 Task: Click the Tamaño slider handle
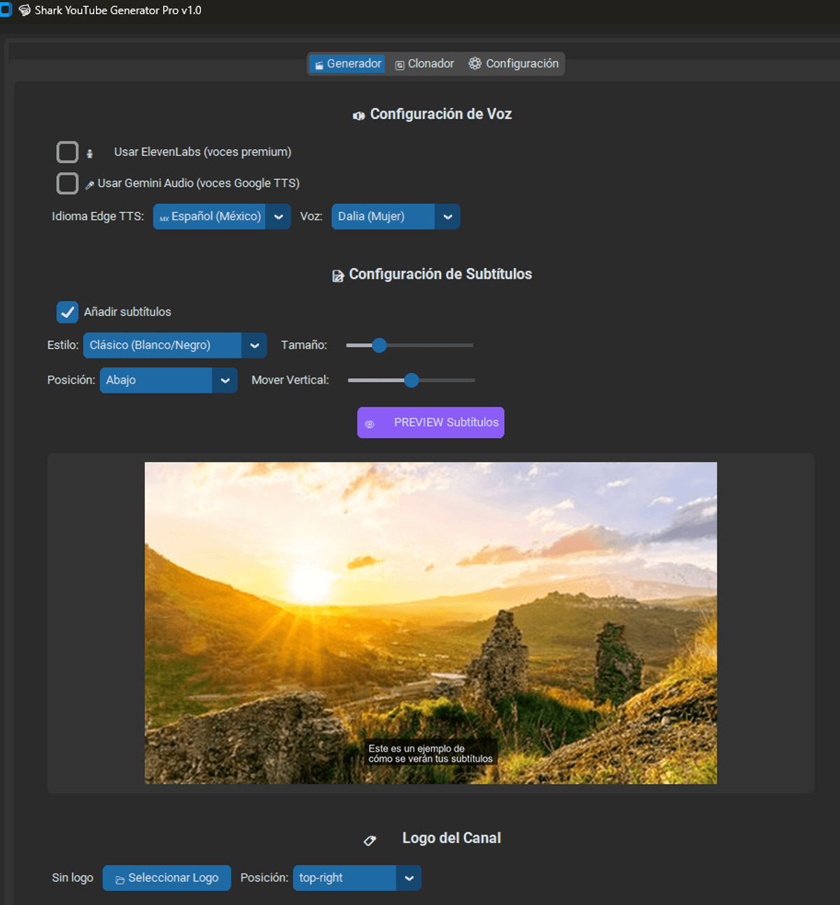pos(379,346)
